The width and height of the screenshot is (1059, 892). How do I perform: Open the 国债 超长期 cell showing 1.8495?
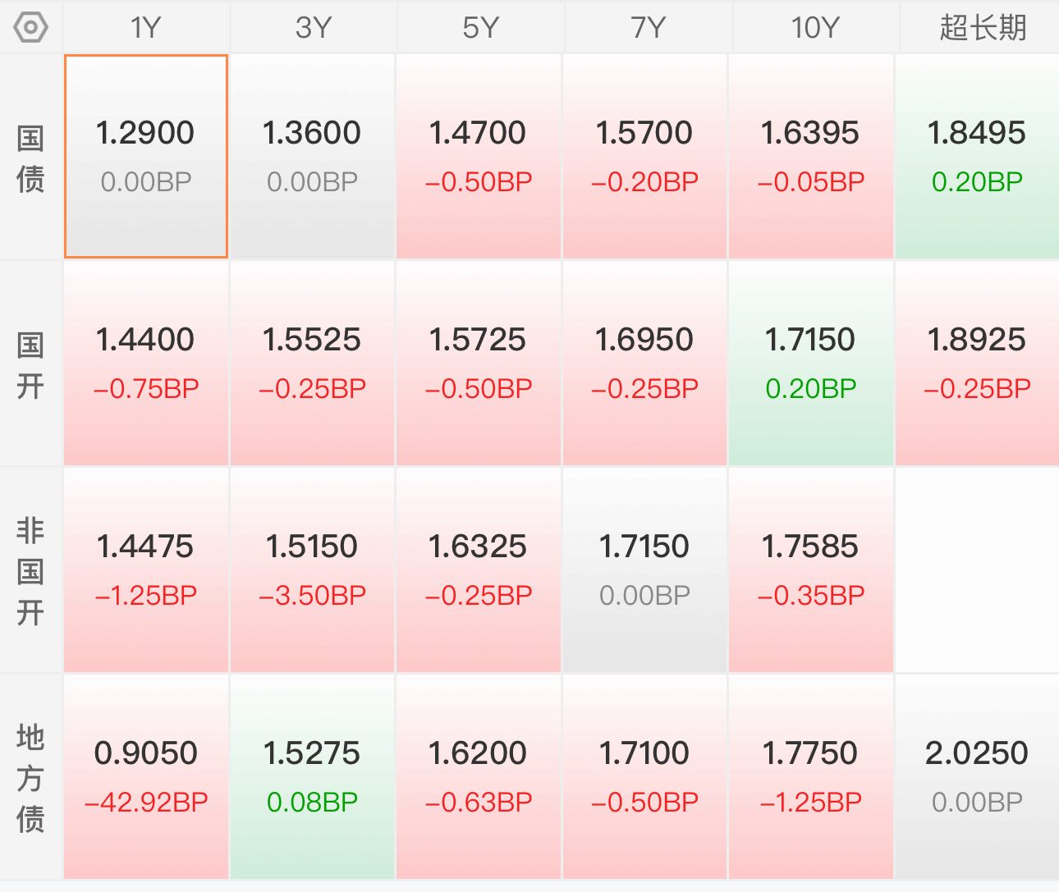tap(977, 157)
